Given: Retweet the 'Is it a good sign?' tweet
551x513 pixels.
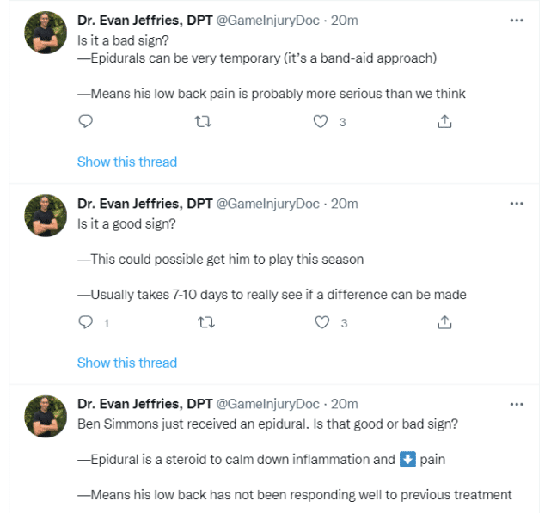Looking at the screenshot, I should (204, 323).
